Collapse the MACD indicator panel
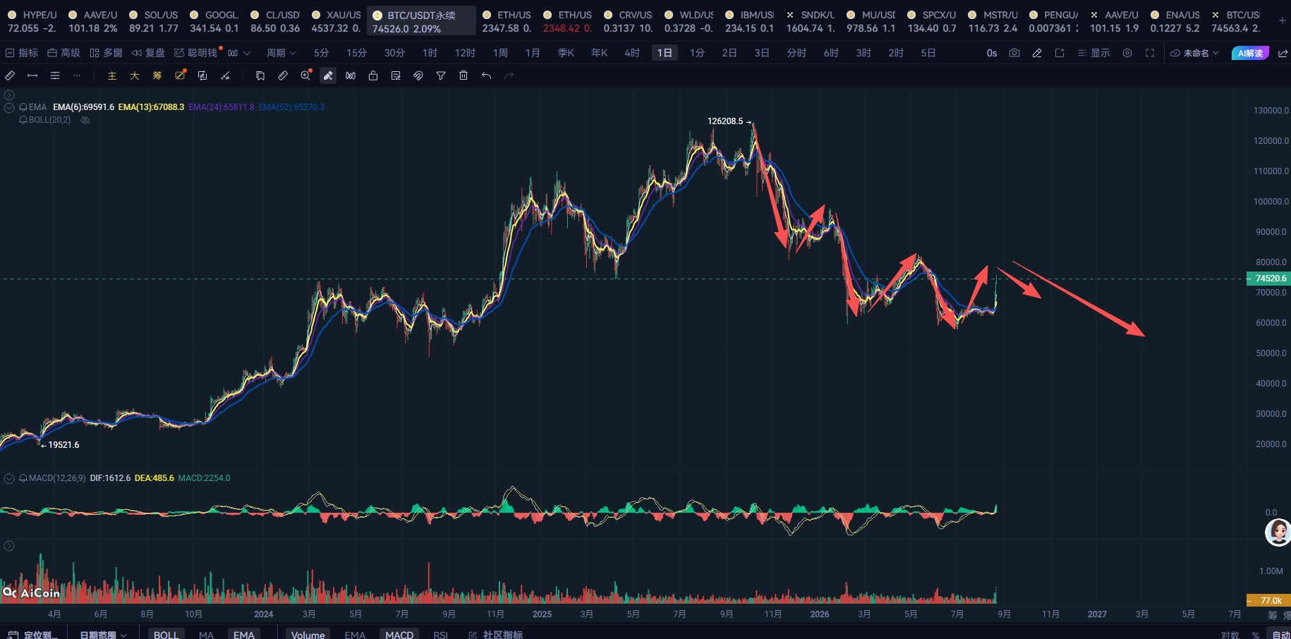 tap(9, 478)
